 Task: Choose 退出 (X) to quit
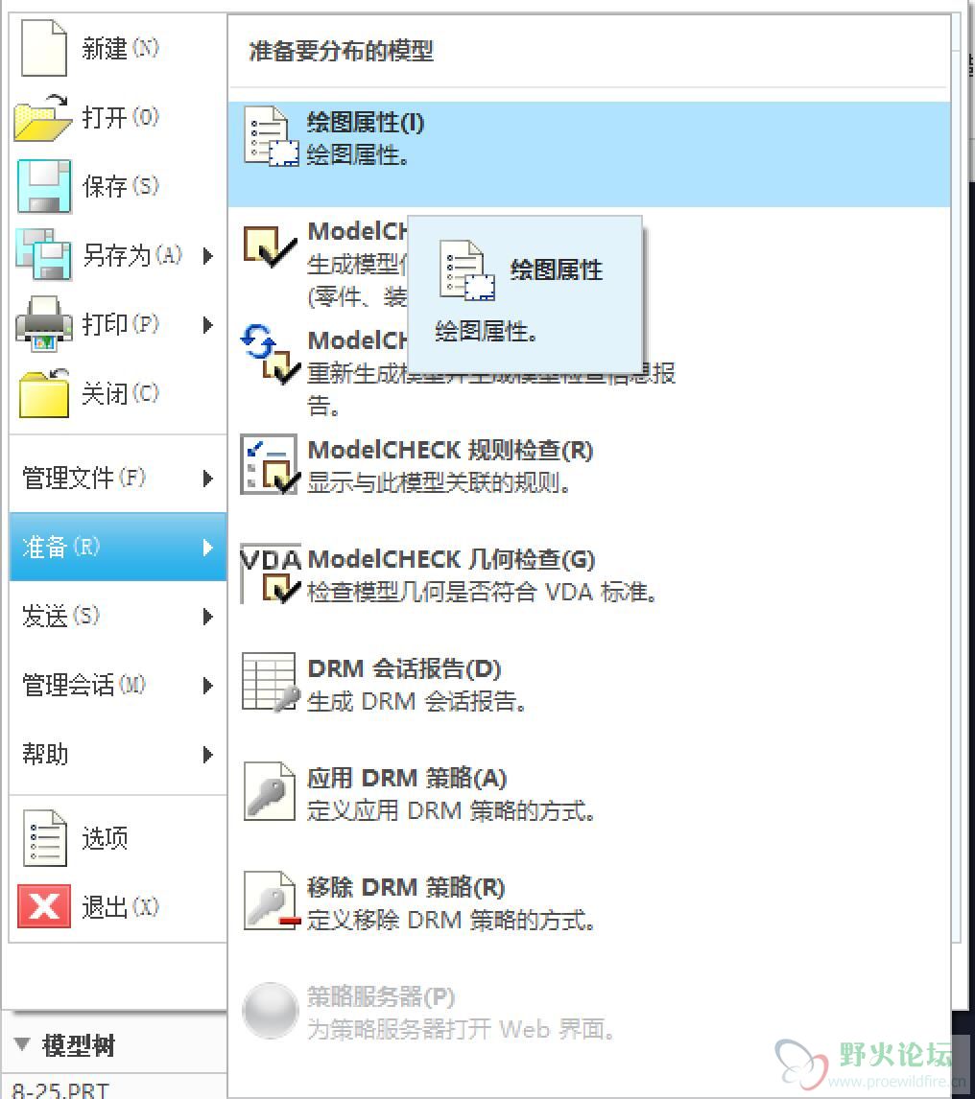click(x=120, y=907)
